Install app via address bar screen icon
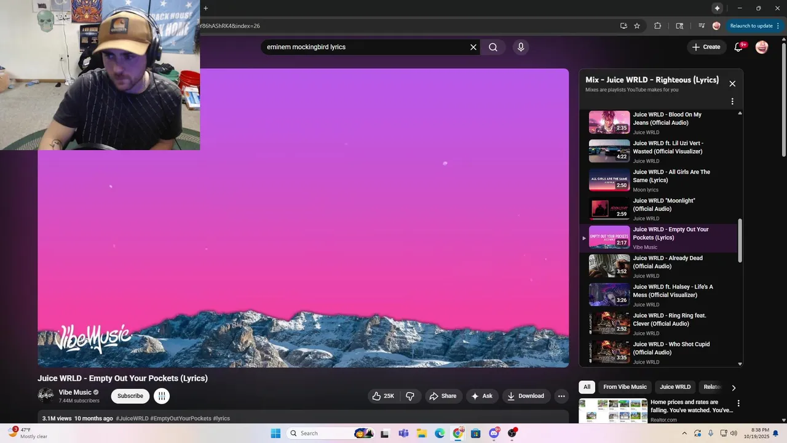This screenshot has height=443, width=787. pyautogui.click(x=623, y=26)
